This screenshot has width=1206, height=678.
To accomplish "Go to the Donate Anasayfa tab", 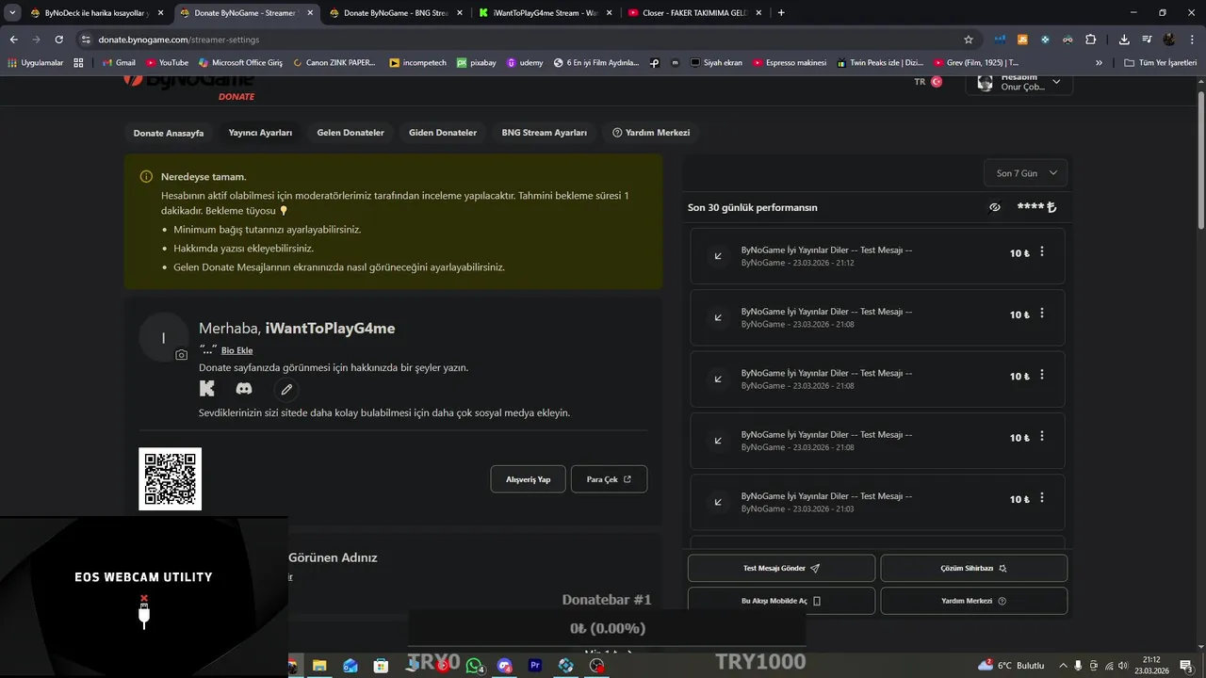I will click(169, 133).
